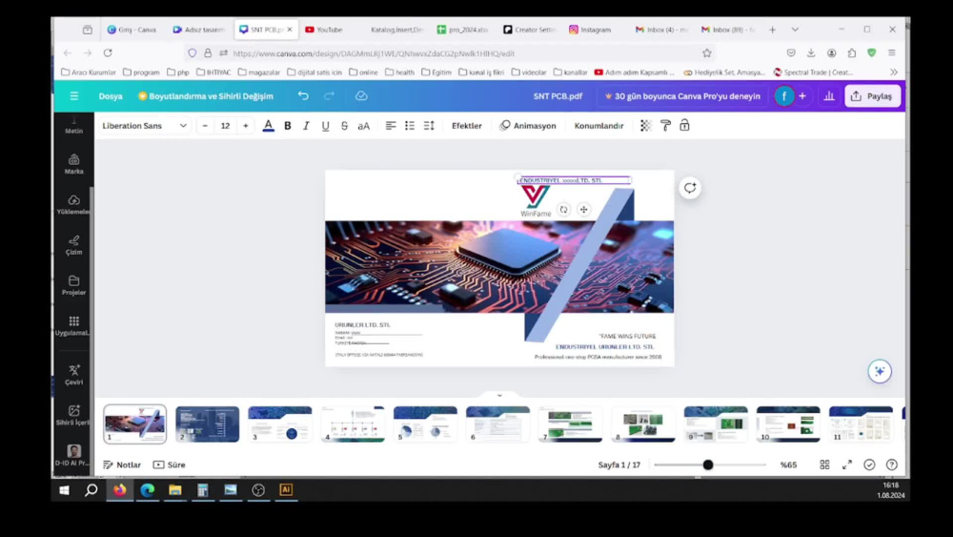Open the analytics chart icon
Image resolution: width=953 pixels, height=537 pixels.
(x=829, y=96)
